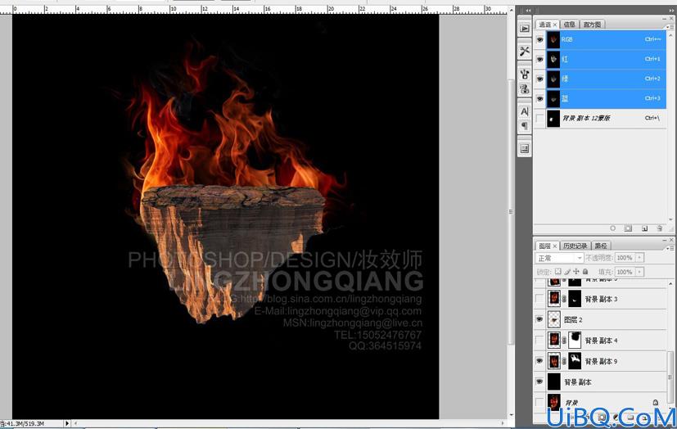677x429 pixels.
Task: Click the link icon on 背景 副本 9
Action: (x=564, y=361)
